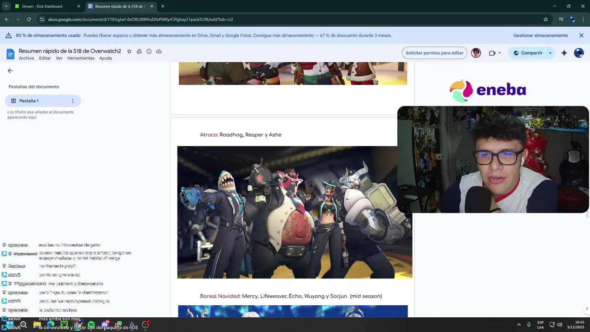Open the volume control in system tray
The image size is (590, 332).
point(560,325)
